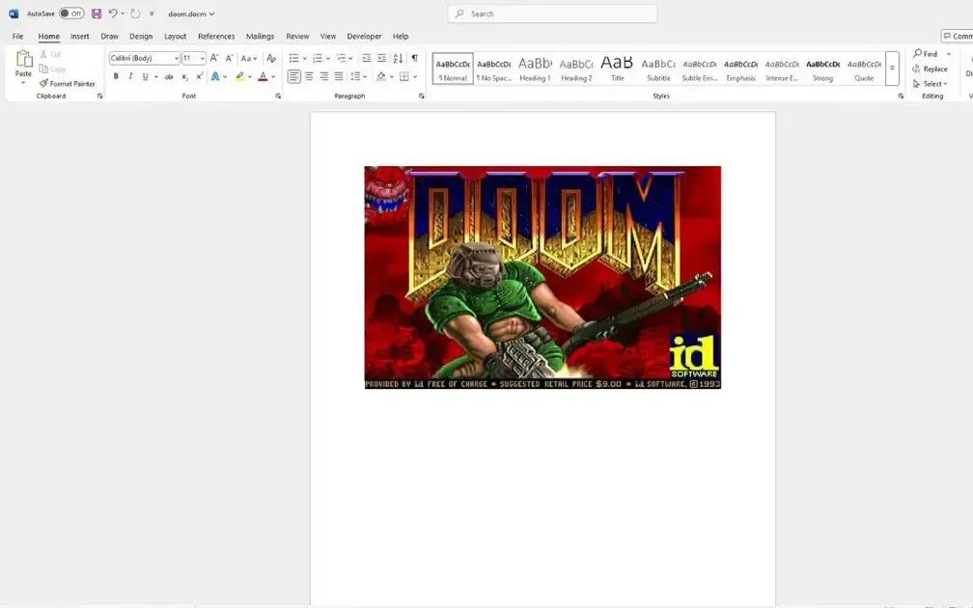Viewport: 973px width, 608px height.
Task: Click the bullet list icon
Action: pyautogui.click(x=294, y=58)
